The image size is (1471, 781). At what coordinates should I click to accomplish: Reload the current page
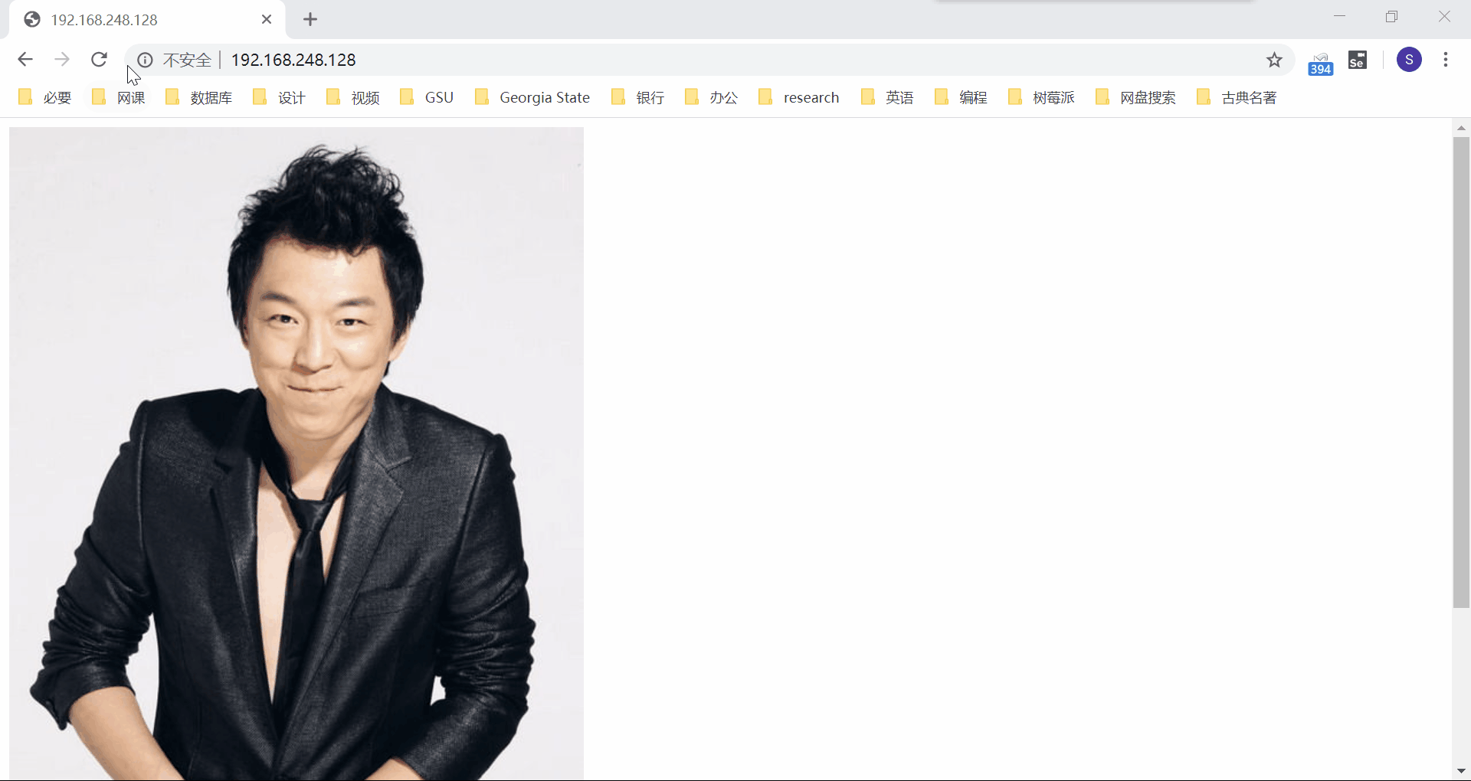(99, 60)
